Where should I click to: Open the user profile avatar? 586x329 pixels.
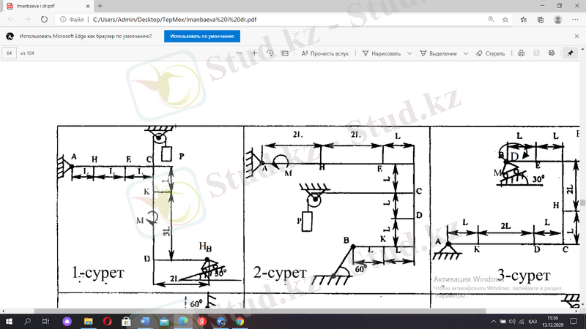pyautogui.click(x=558, y=20)
